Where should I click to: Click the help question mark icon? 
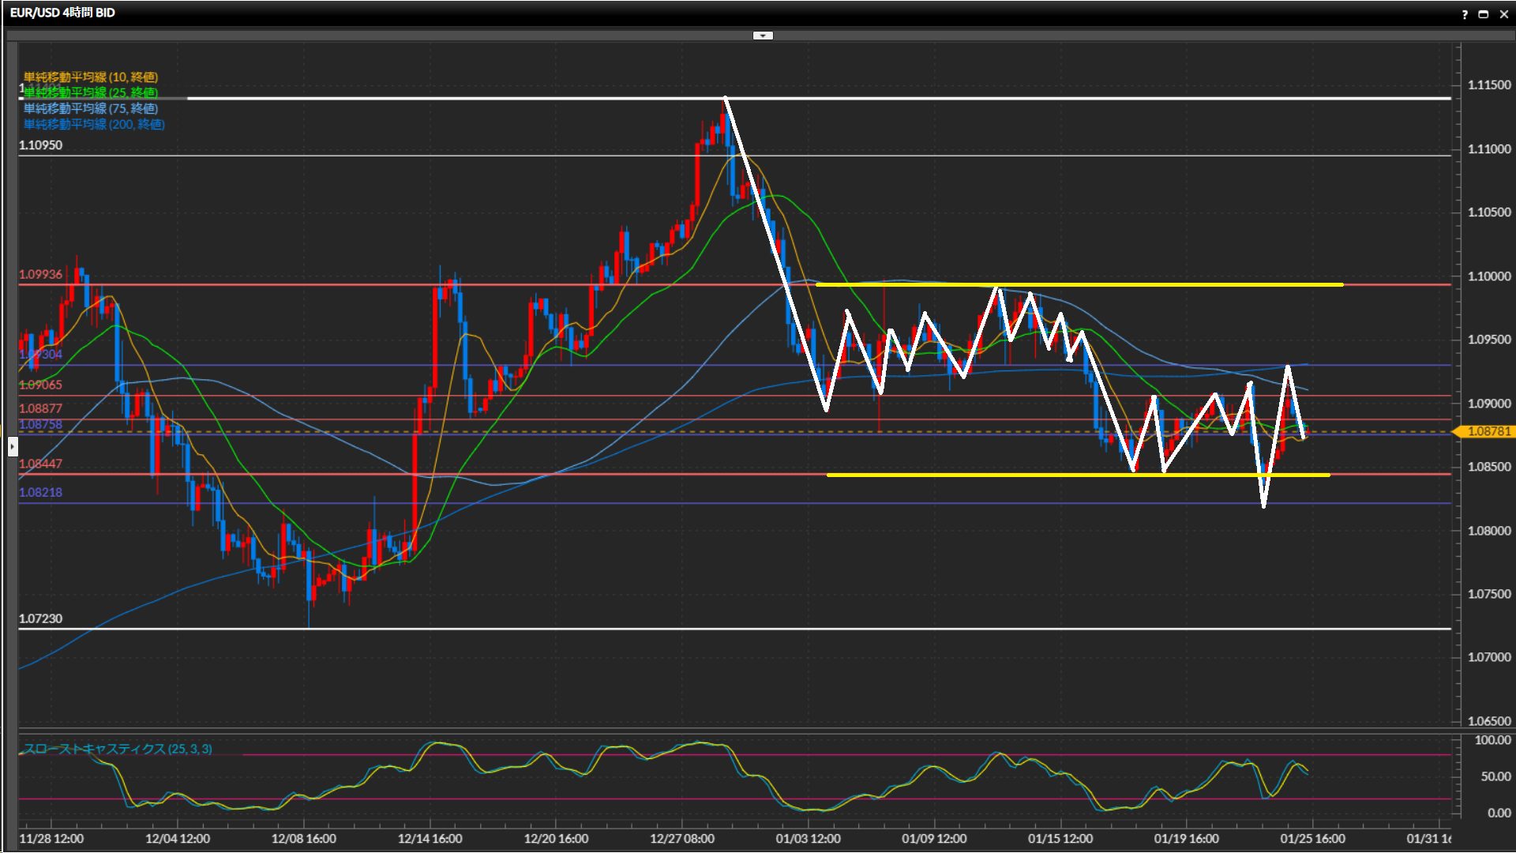click(1465, 14)
